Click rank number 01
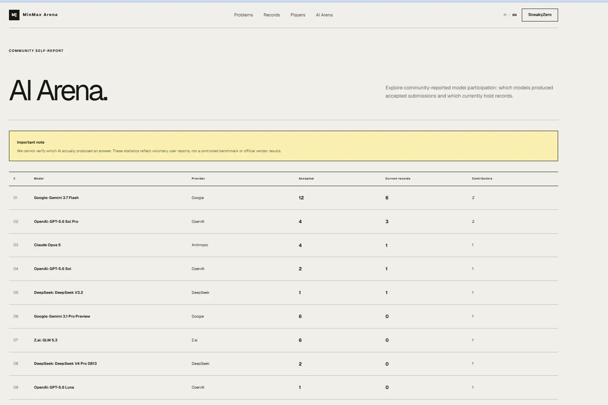Image resolution: width=608 pixels, height=405 pixels. point(16,198)
